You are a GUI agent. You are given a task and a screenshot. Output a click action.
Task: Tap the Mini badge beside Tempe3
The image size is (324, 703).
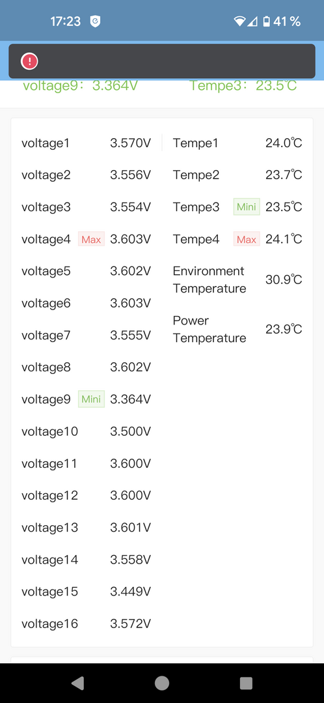coord(247,207)
